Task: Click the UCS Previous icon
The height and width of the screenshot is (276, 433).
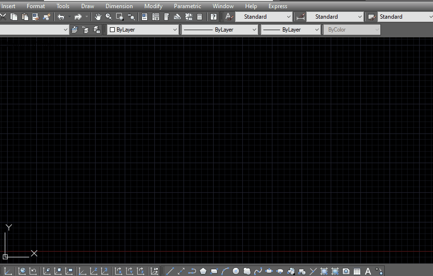Action: (33, 271)
